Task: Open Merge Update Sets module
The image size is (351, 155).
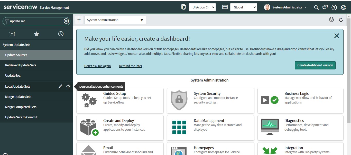Action: pos(36,97)
